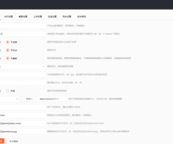Expand the quality-priority dropdown arrow
This screenshot has width=173, height=144.
pyautogui.click(x=43, y=66)
